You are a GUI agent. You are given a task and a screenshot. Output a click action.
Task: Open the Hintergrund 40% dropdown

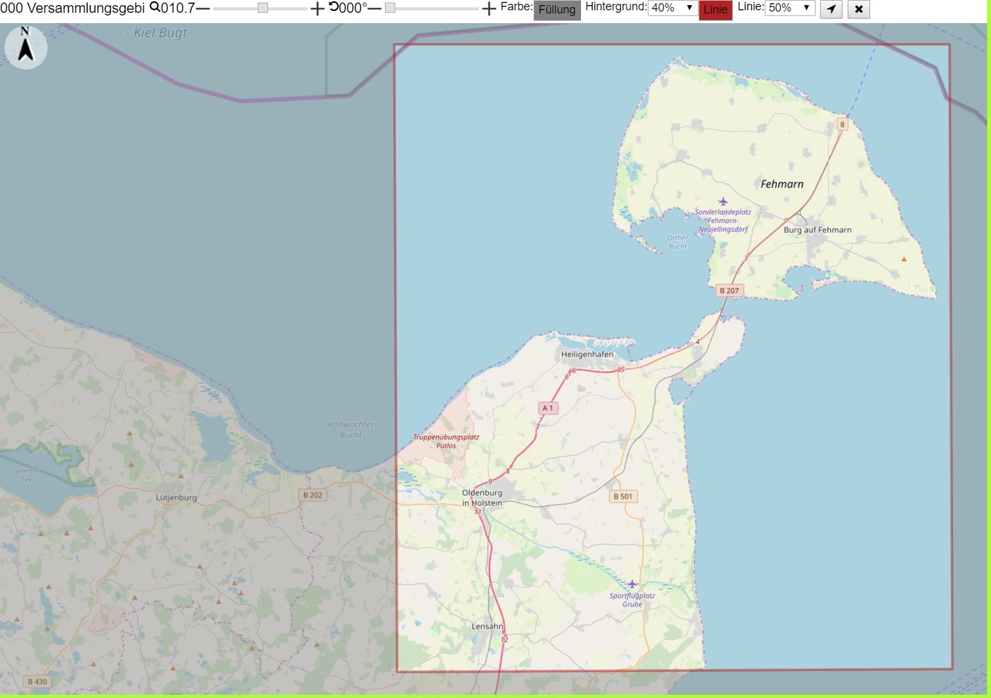pos(672,8)
